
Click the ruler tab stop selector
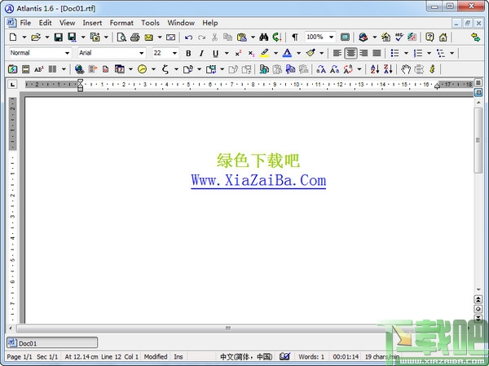click(x=12, y=84)
